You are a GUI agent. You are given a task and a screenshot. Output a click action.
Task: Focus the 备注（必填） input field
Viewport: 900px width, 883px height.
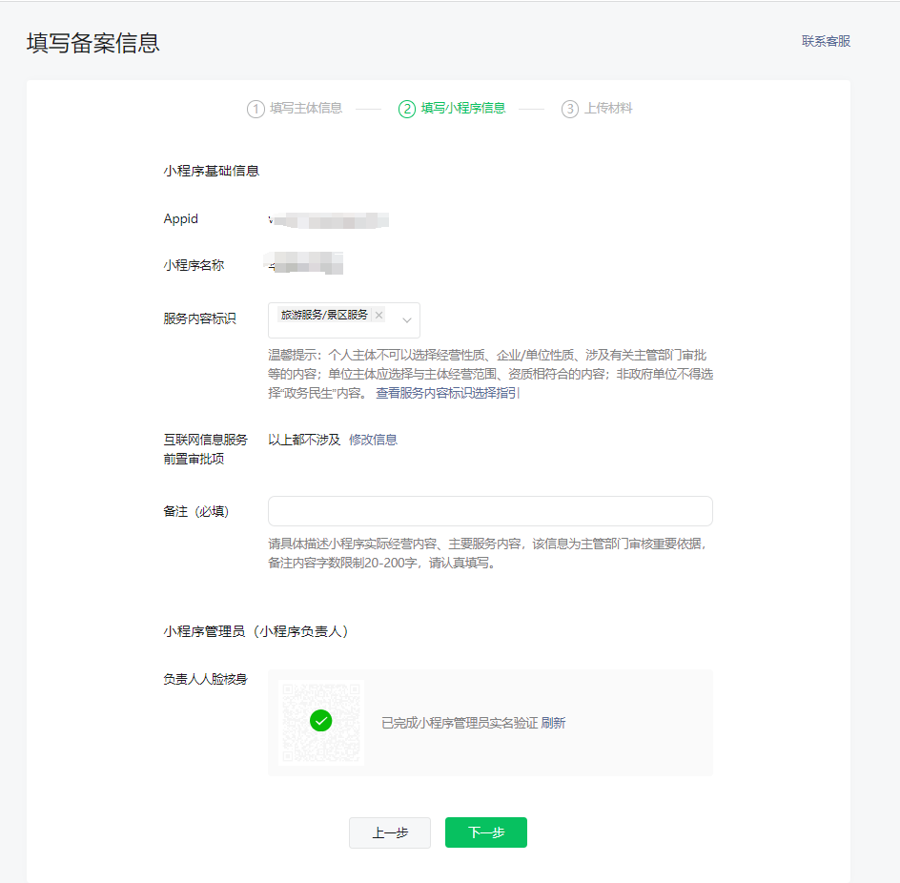490,511
